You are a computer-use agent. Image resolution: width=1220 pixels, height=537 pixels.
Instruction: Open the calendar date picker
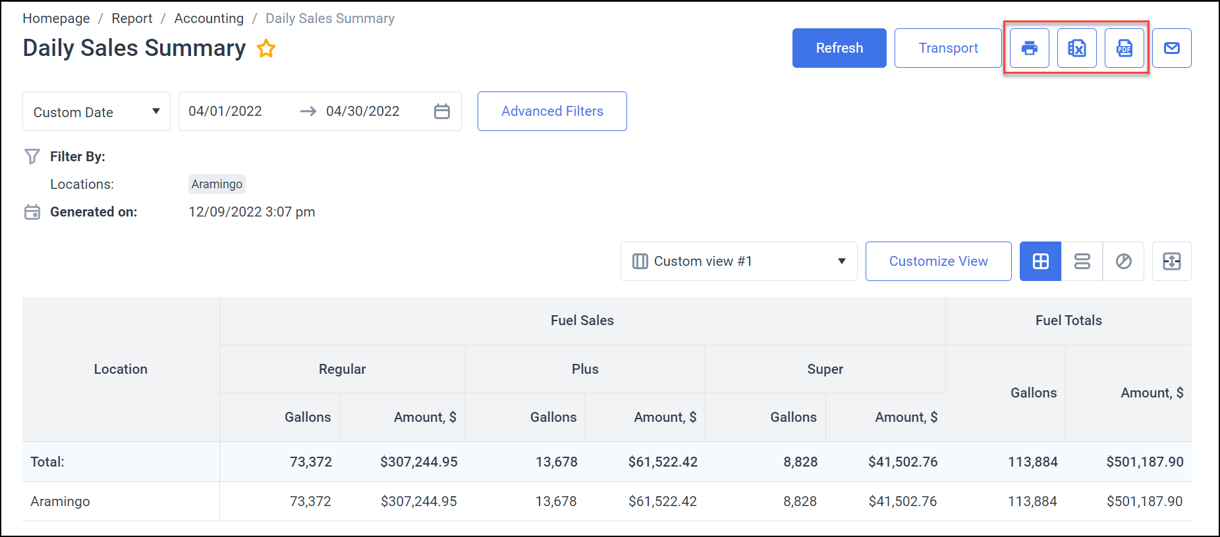tap(442, 111)
